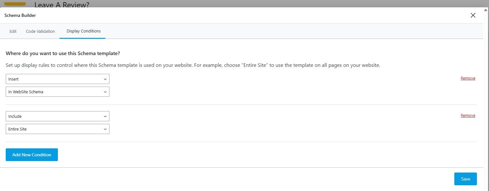This screenshot has height=191, width=489.
Task: Remove the Insert In WebSite Schema rule
Action: tap(468, 78)
